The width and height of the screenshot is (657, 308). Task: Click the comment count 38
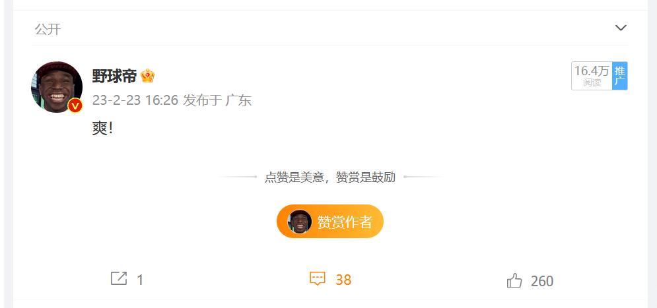click(343, 280)
